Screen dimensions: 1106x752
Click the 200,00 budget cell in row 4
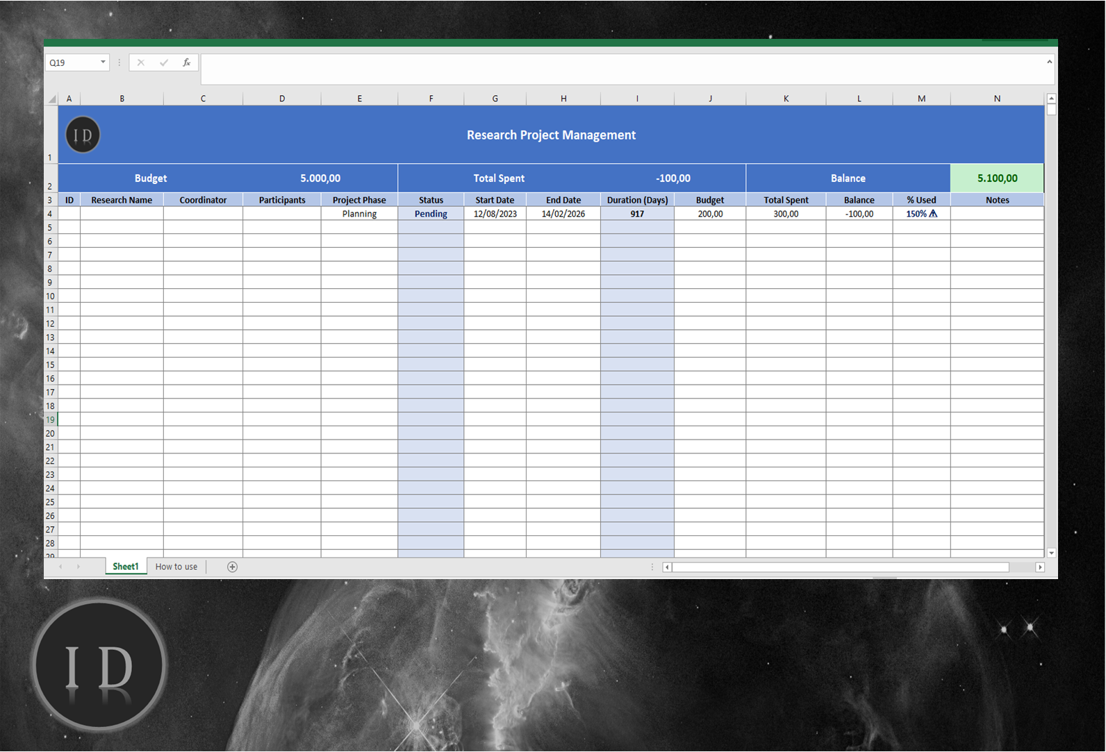tap(710, 214)
